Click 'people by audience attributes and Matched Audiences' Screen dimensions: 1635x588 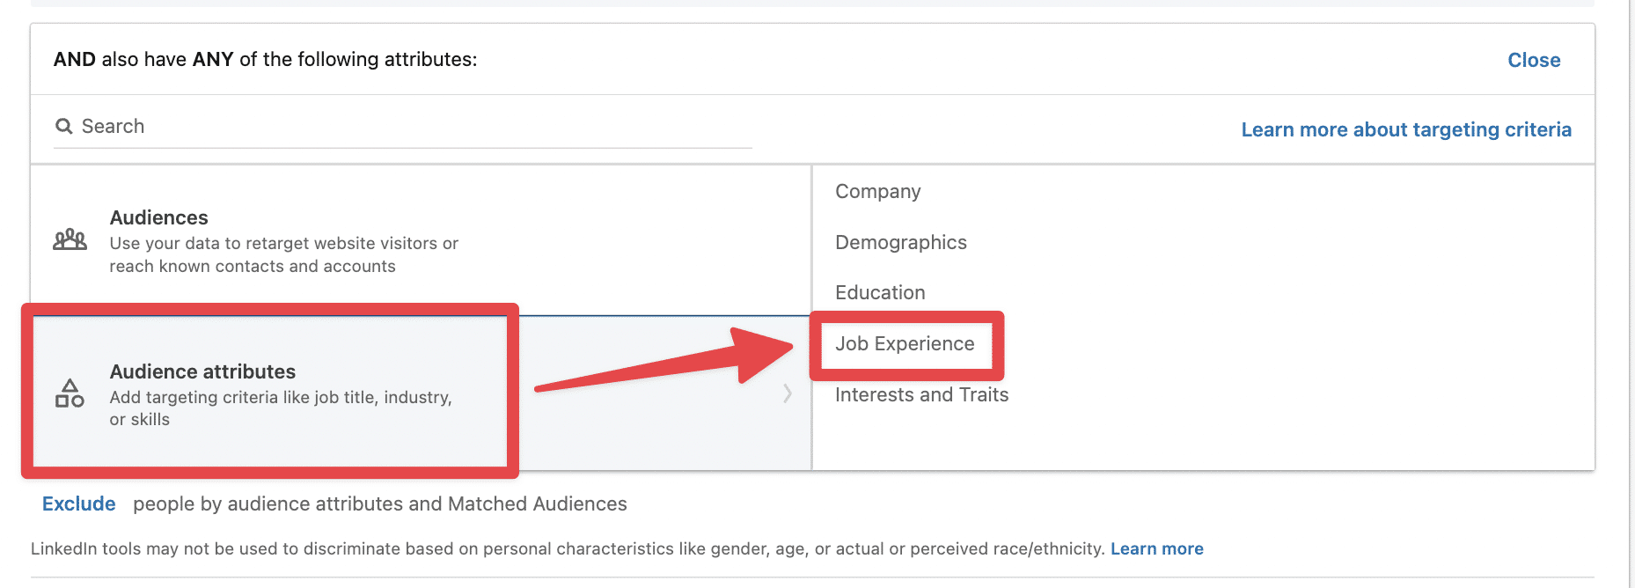pos(379,504)
